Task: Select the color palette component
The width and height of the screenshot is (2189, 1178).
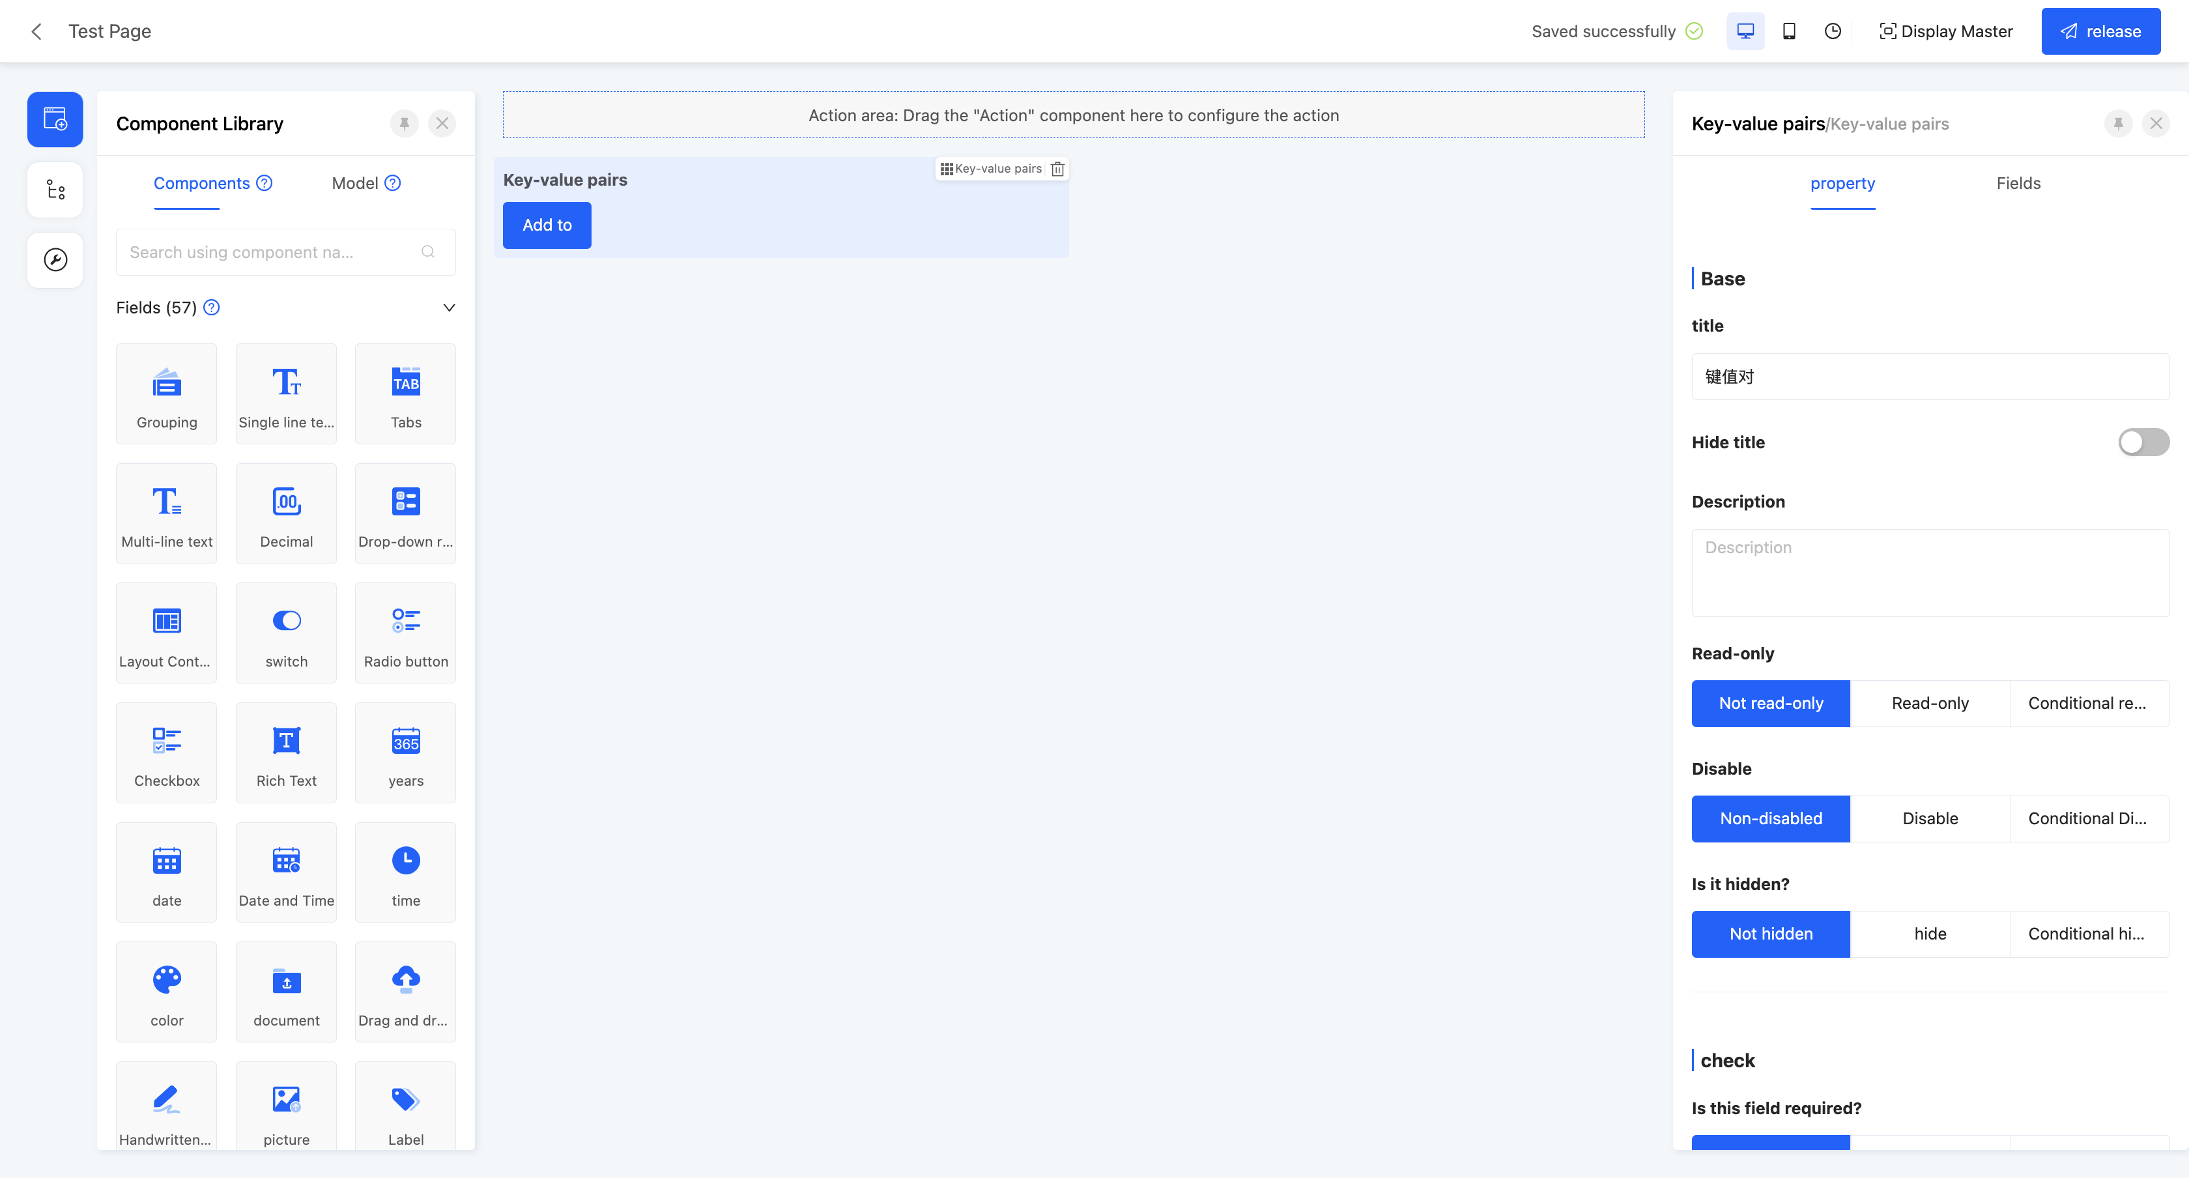Action: click(167, 991)
